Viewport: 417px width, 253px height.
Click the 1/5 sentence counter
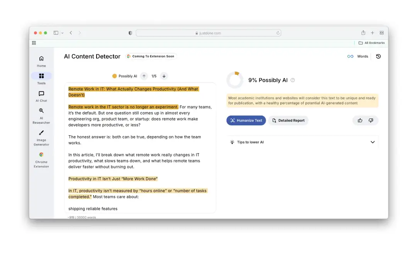[x=154, y=76]
